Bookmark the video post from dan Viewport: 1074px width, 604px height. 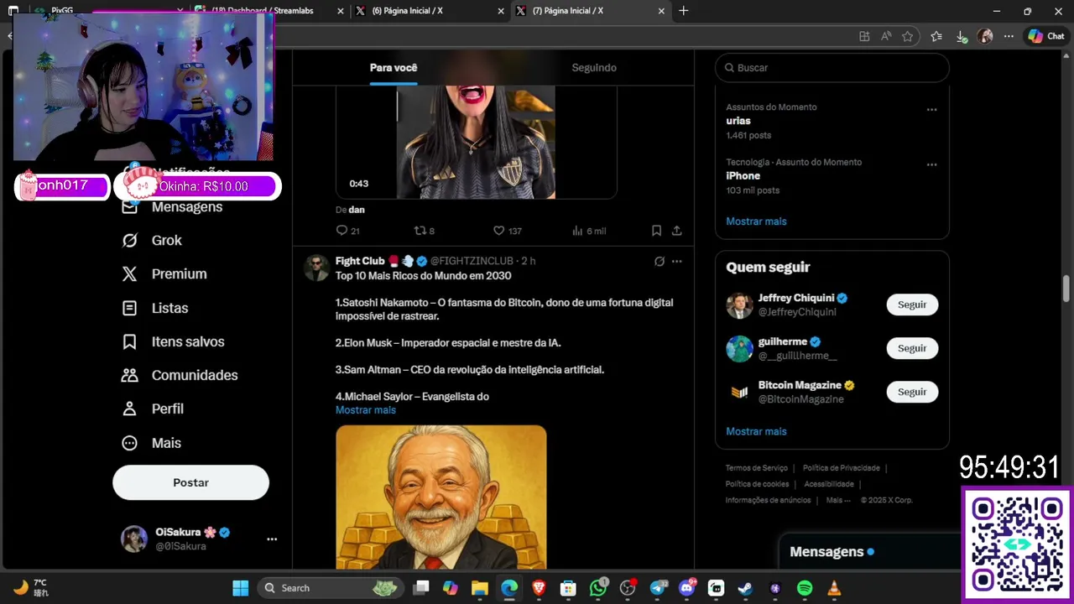(x=656, y=231)
